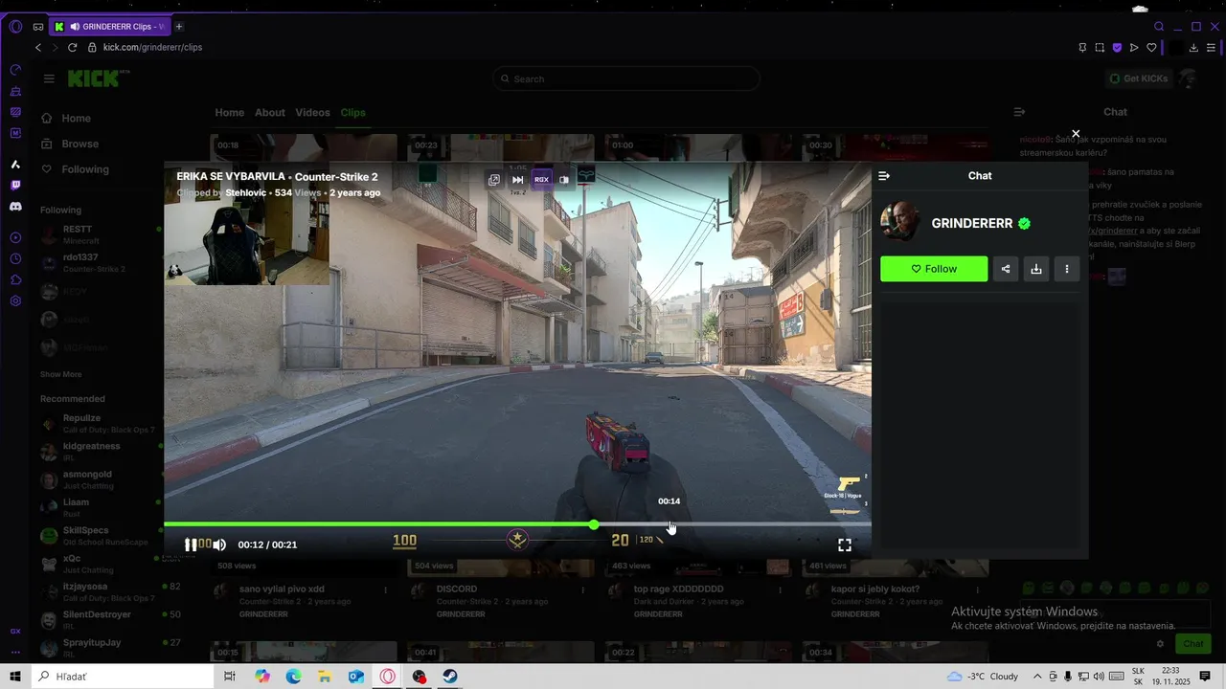Go to Home in sidebar

[x=77, y=119]
